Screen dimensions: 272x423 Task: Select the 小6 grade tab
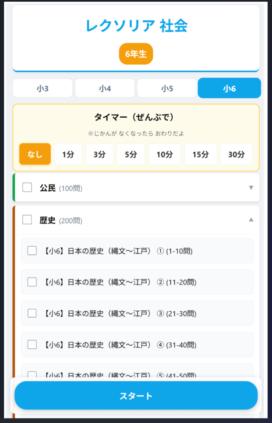pos(229,88)
